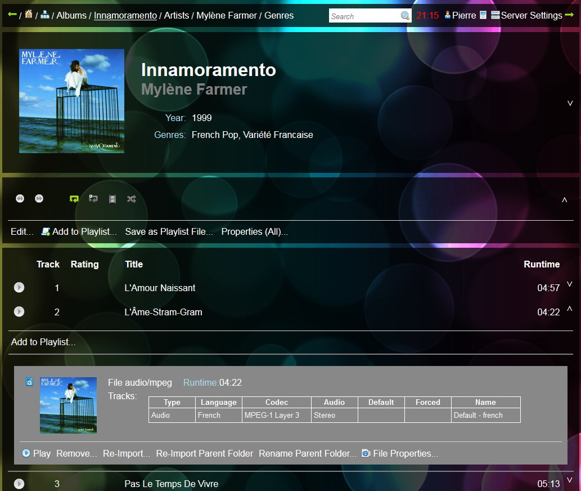Click Save as Playlist File...
Viewport: 581px width, 491px height.
pos(169,231)
